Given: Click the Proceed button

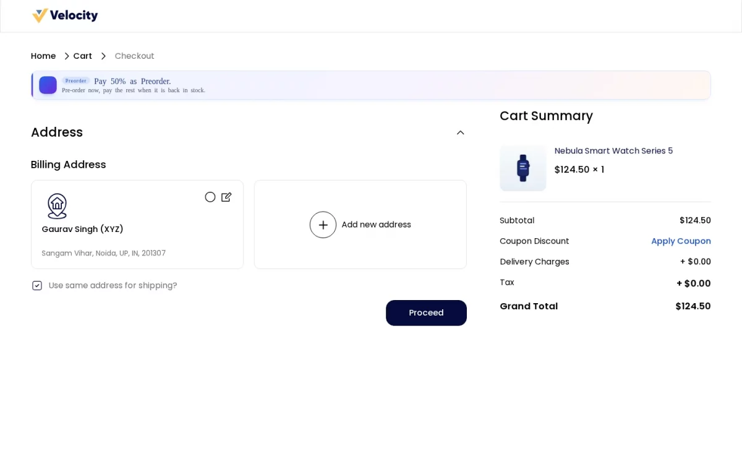Looking at the screenshot, I should coord(426,313).
